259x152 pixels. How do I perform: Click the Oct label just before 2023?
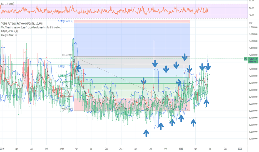[x=225, y=149]
